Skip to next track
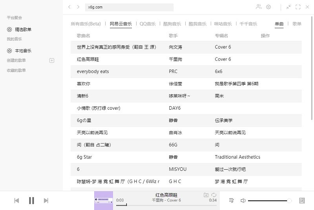 46,201
